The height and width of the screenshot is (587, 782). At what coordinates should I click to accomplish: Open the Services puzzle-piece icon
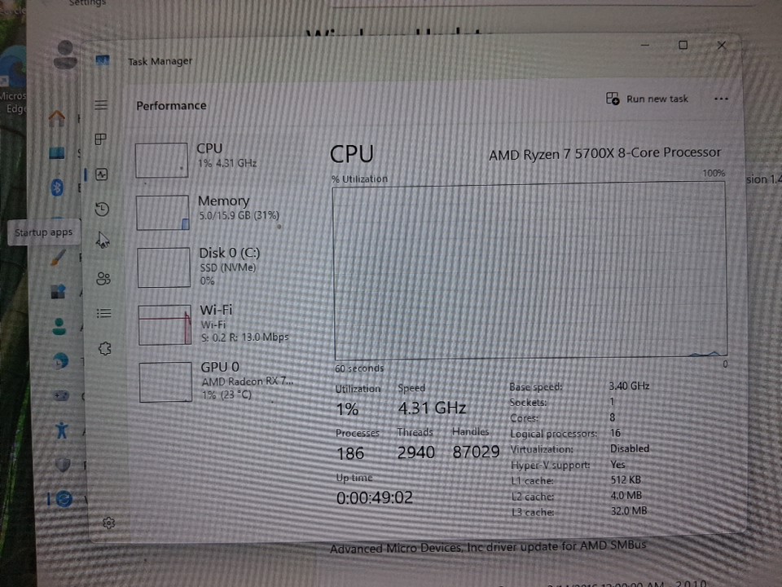click(104, 348)
